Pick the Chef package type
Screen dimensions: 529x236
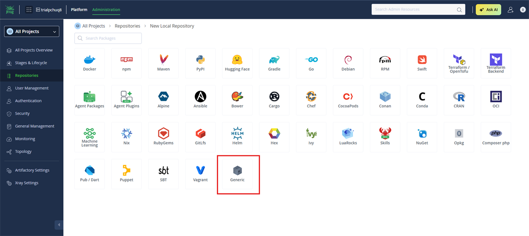(311, 100)
